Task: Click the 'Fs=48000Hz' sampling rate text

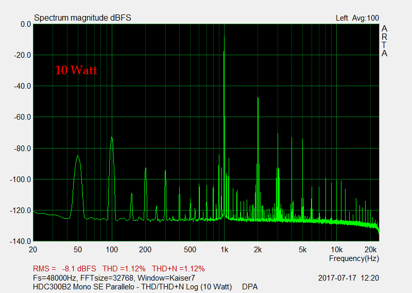Action: point(55,278)
